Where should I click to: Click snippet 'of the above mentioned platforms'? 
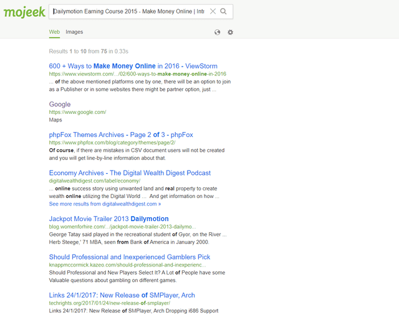pos(140,86)
